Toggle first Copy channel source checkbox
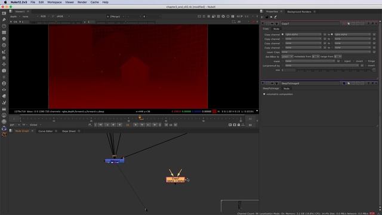382x215 pixels. click(x=282, y=35)
